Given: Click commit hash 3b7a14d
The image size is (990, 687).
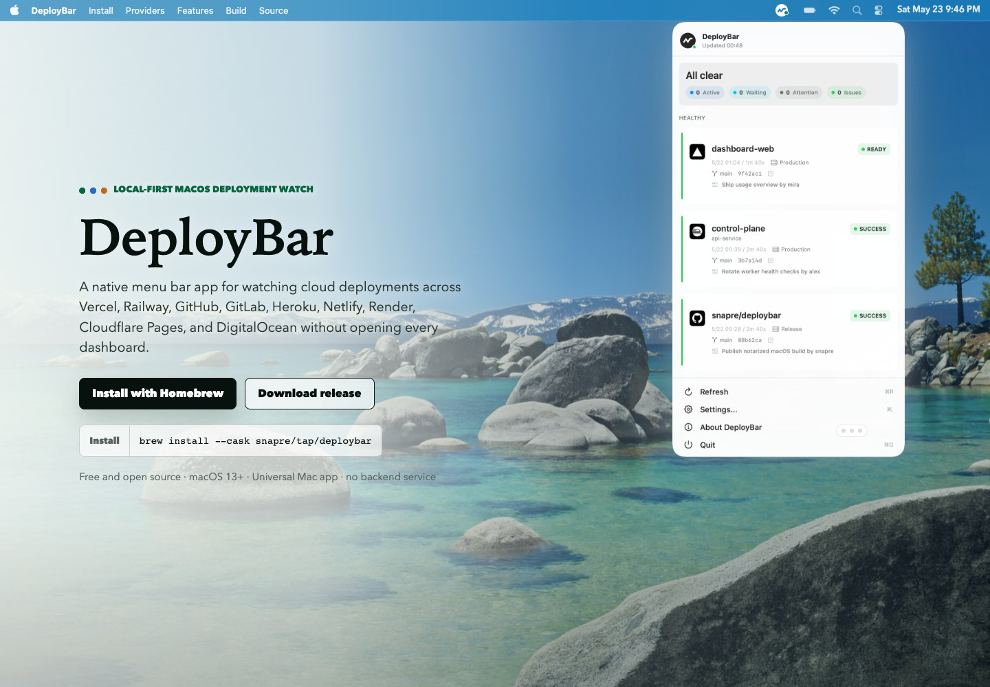Looking at the screenshot, I should click(750, 260).
